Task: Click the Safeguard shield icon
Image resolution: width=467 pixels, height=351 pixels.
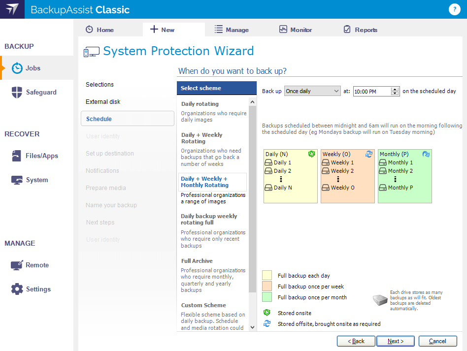Action: 17,92
